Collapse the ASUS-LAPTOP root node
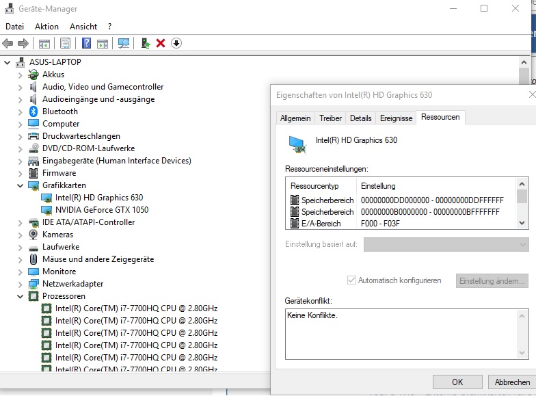 click(x=7, y=63)
